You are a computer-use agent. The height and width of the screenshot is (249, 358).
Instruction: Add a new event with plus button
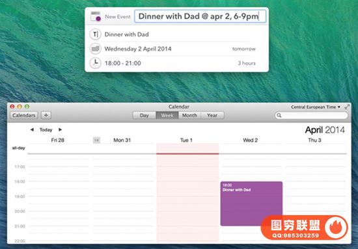click(46, 115)
